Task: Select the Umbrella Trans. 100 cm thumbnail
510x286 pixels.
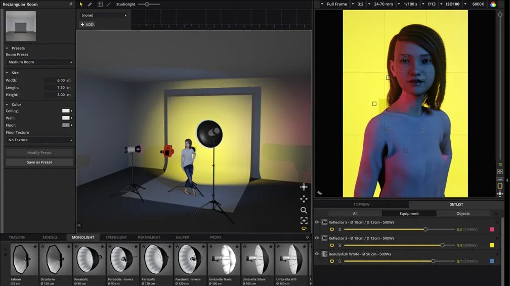Action: pos(224,259)
